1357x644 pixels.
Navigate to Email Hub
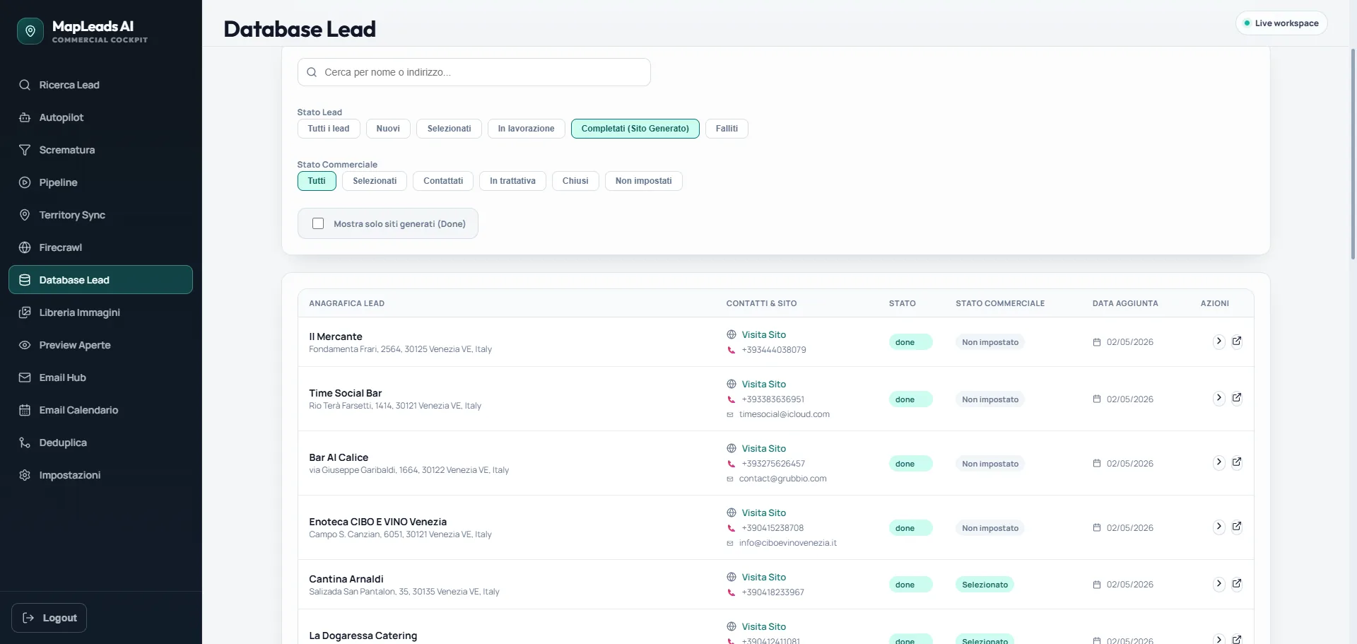tap(100, 377)
